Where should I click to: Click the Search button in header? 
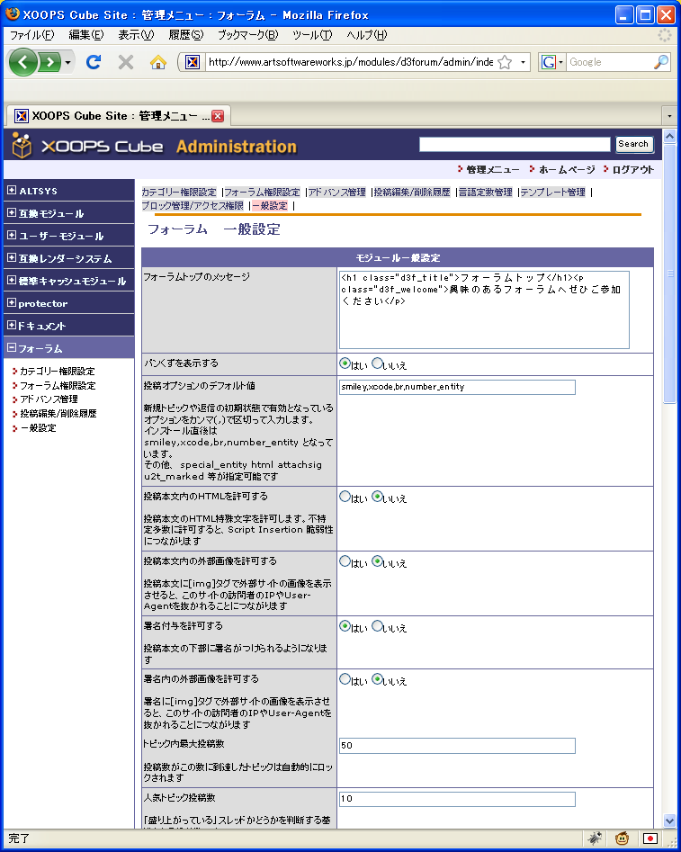[633, 144]
